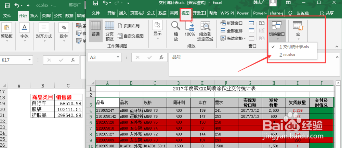Open the 插入 tab in 交付统计表 window

[123, 13]
